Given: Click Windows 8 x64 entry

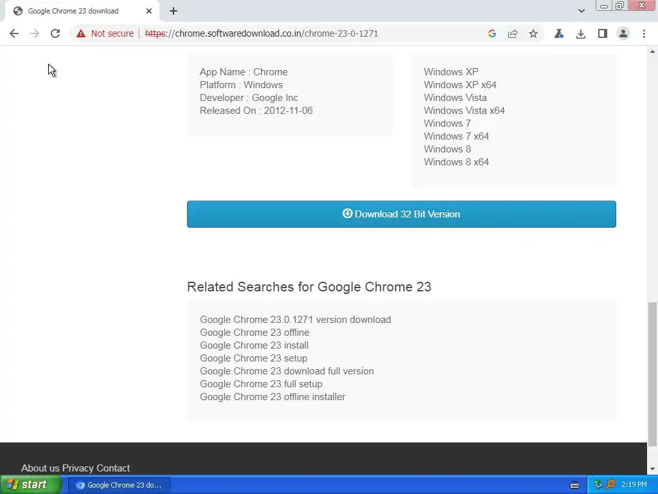Looking at the screenshot, I should pyautogui.click(x=457, y=162).
